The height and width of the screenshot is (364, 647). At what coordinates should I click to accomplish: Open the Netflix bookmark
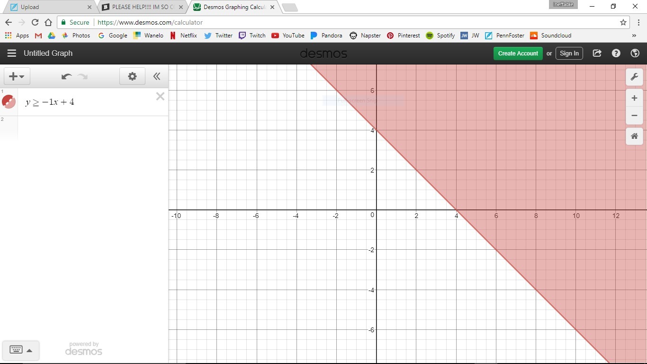pyautogui.click(x=183, y=36)
